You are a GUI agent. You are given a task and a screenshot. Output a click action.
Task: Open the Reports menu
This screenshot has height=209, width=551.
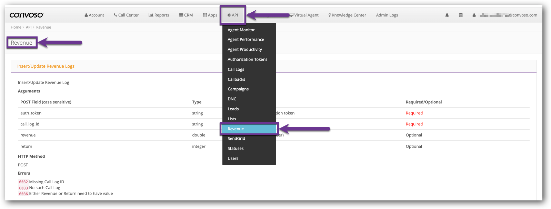click(159, 15)
